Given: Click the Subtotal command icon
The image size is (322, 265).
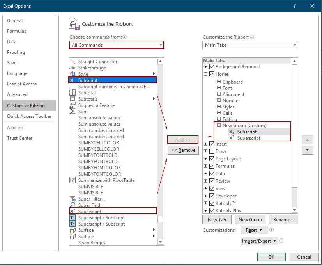Looking at the screenshot, I should (73, 92).
